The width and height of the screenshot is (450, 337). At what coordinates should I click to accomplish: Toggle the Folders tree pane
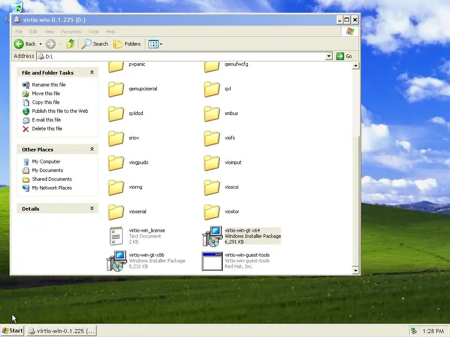(127, 44)
